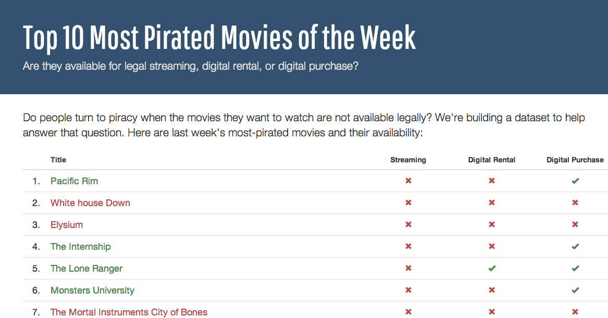The image size is (608, 318).
Task: Click the Digital Rental column header
Action: tap(491, 160)
